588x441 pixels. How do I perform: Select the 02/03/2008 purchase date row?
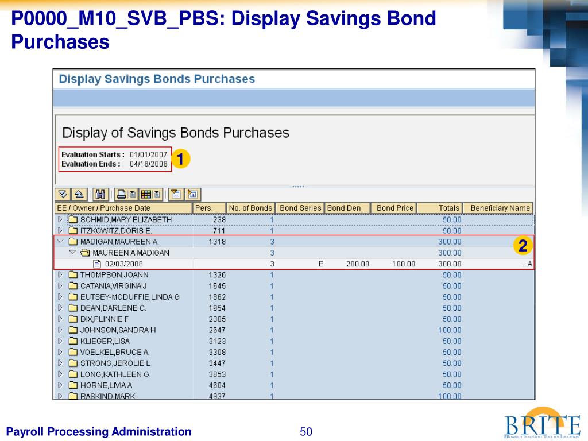point(294,264)
